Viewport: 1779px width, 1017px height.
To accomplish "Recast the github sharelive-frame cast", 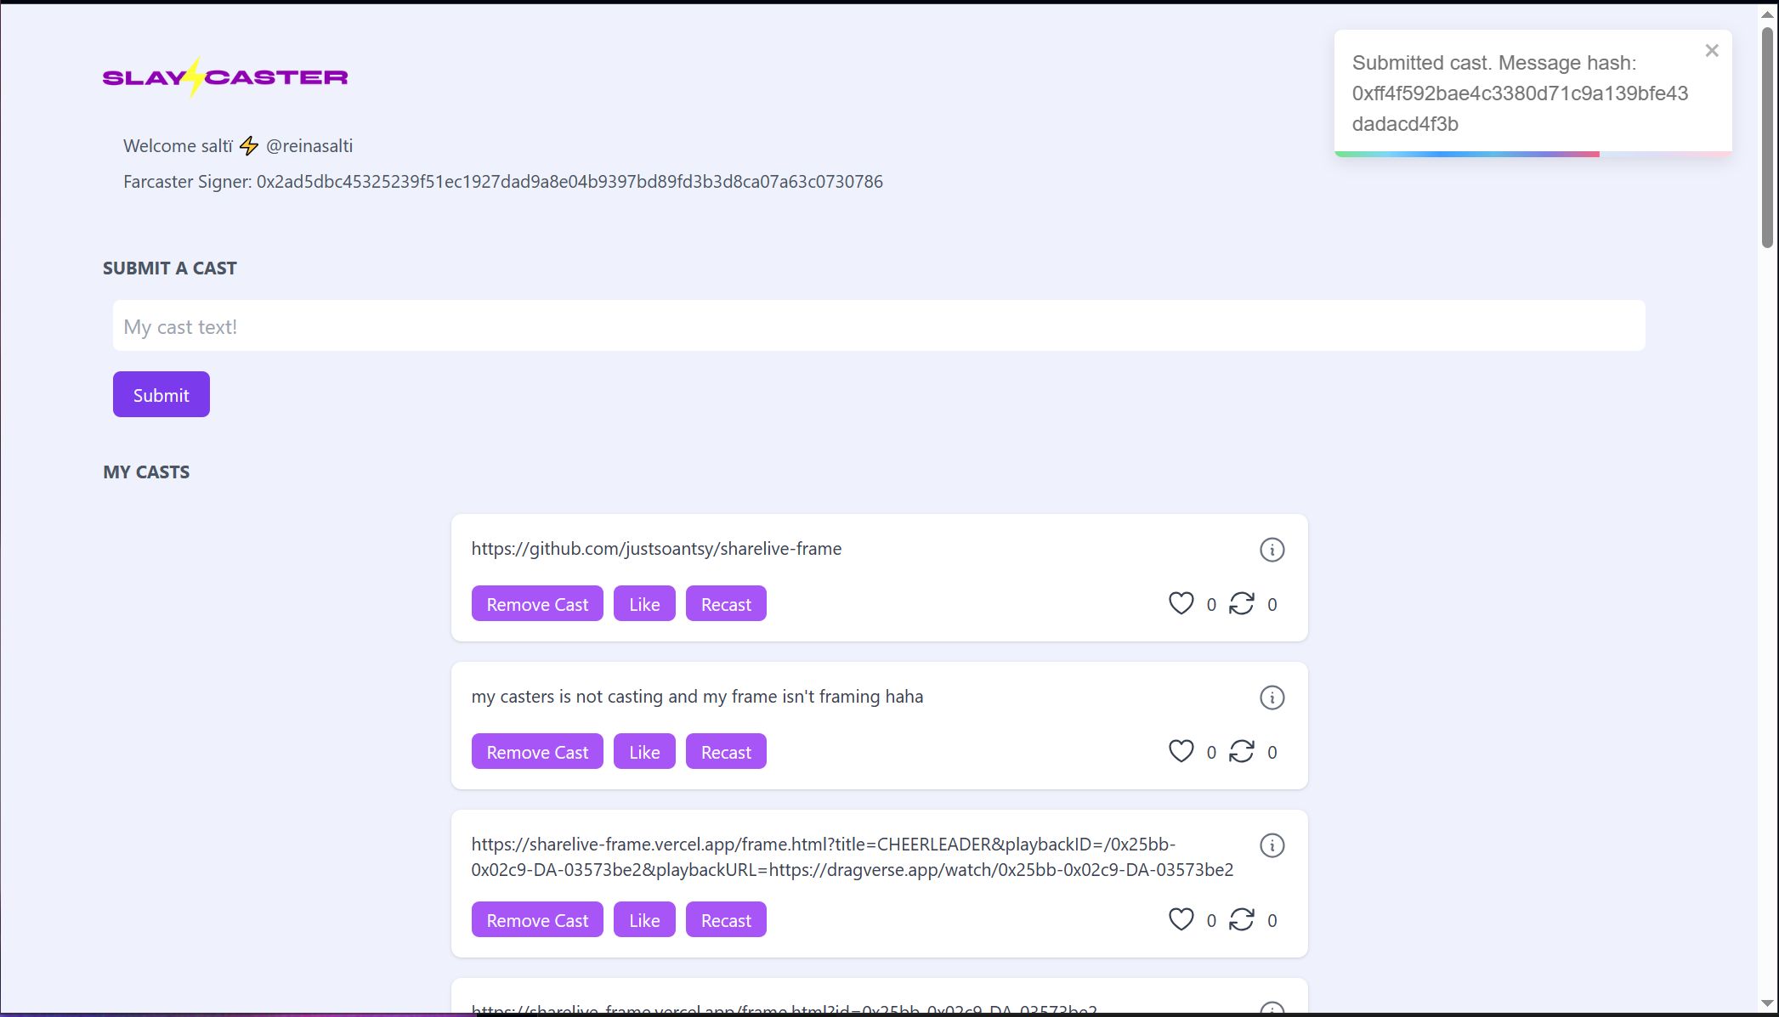I will [726, 604].
